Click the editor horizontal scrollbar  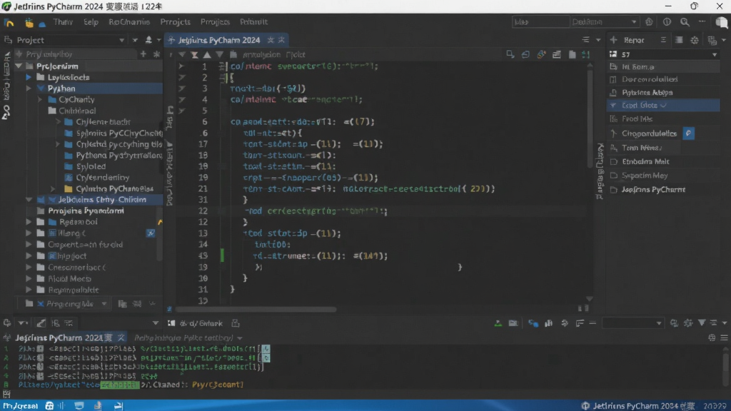tap(256, 309)
